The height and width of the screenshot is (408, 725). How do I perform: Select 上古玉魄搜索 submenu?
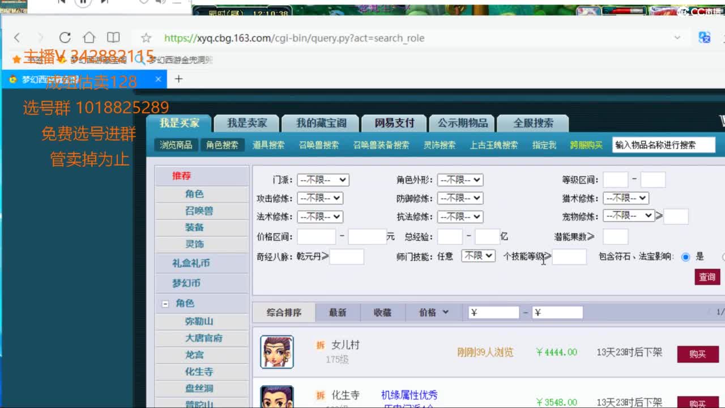point(493,145)
